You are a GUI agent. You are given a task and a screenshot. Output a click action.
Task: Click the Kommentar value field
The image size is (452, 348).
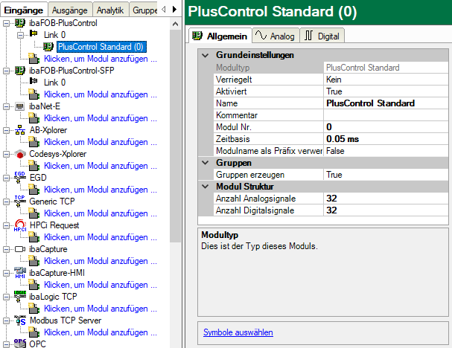point(386,115)
